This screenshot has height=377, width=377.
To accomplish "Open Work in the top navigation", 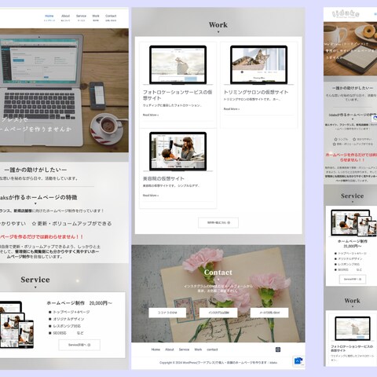I will click(x=96, y=17).
